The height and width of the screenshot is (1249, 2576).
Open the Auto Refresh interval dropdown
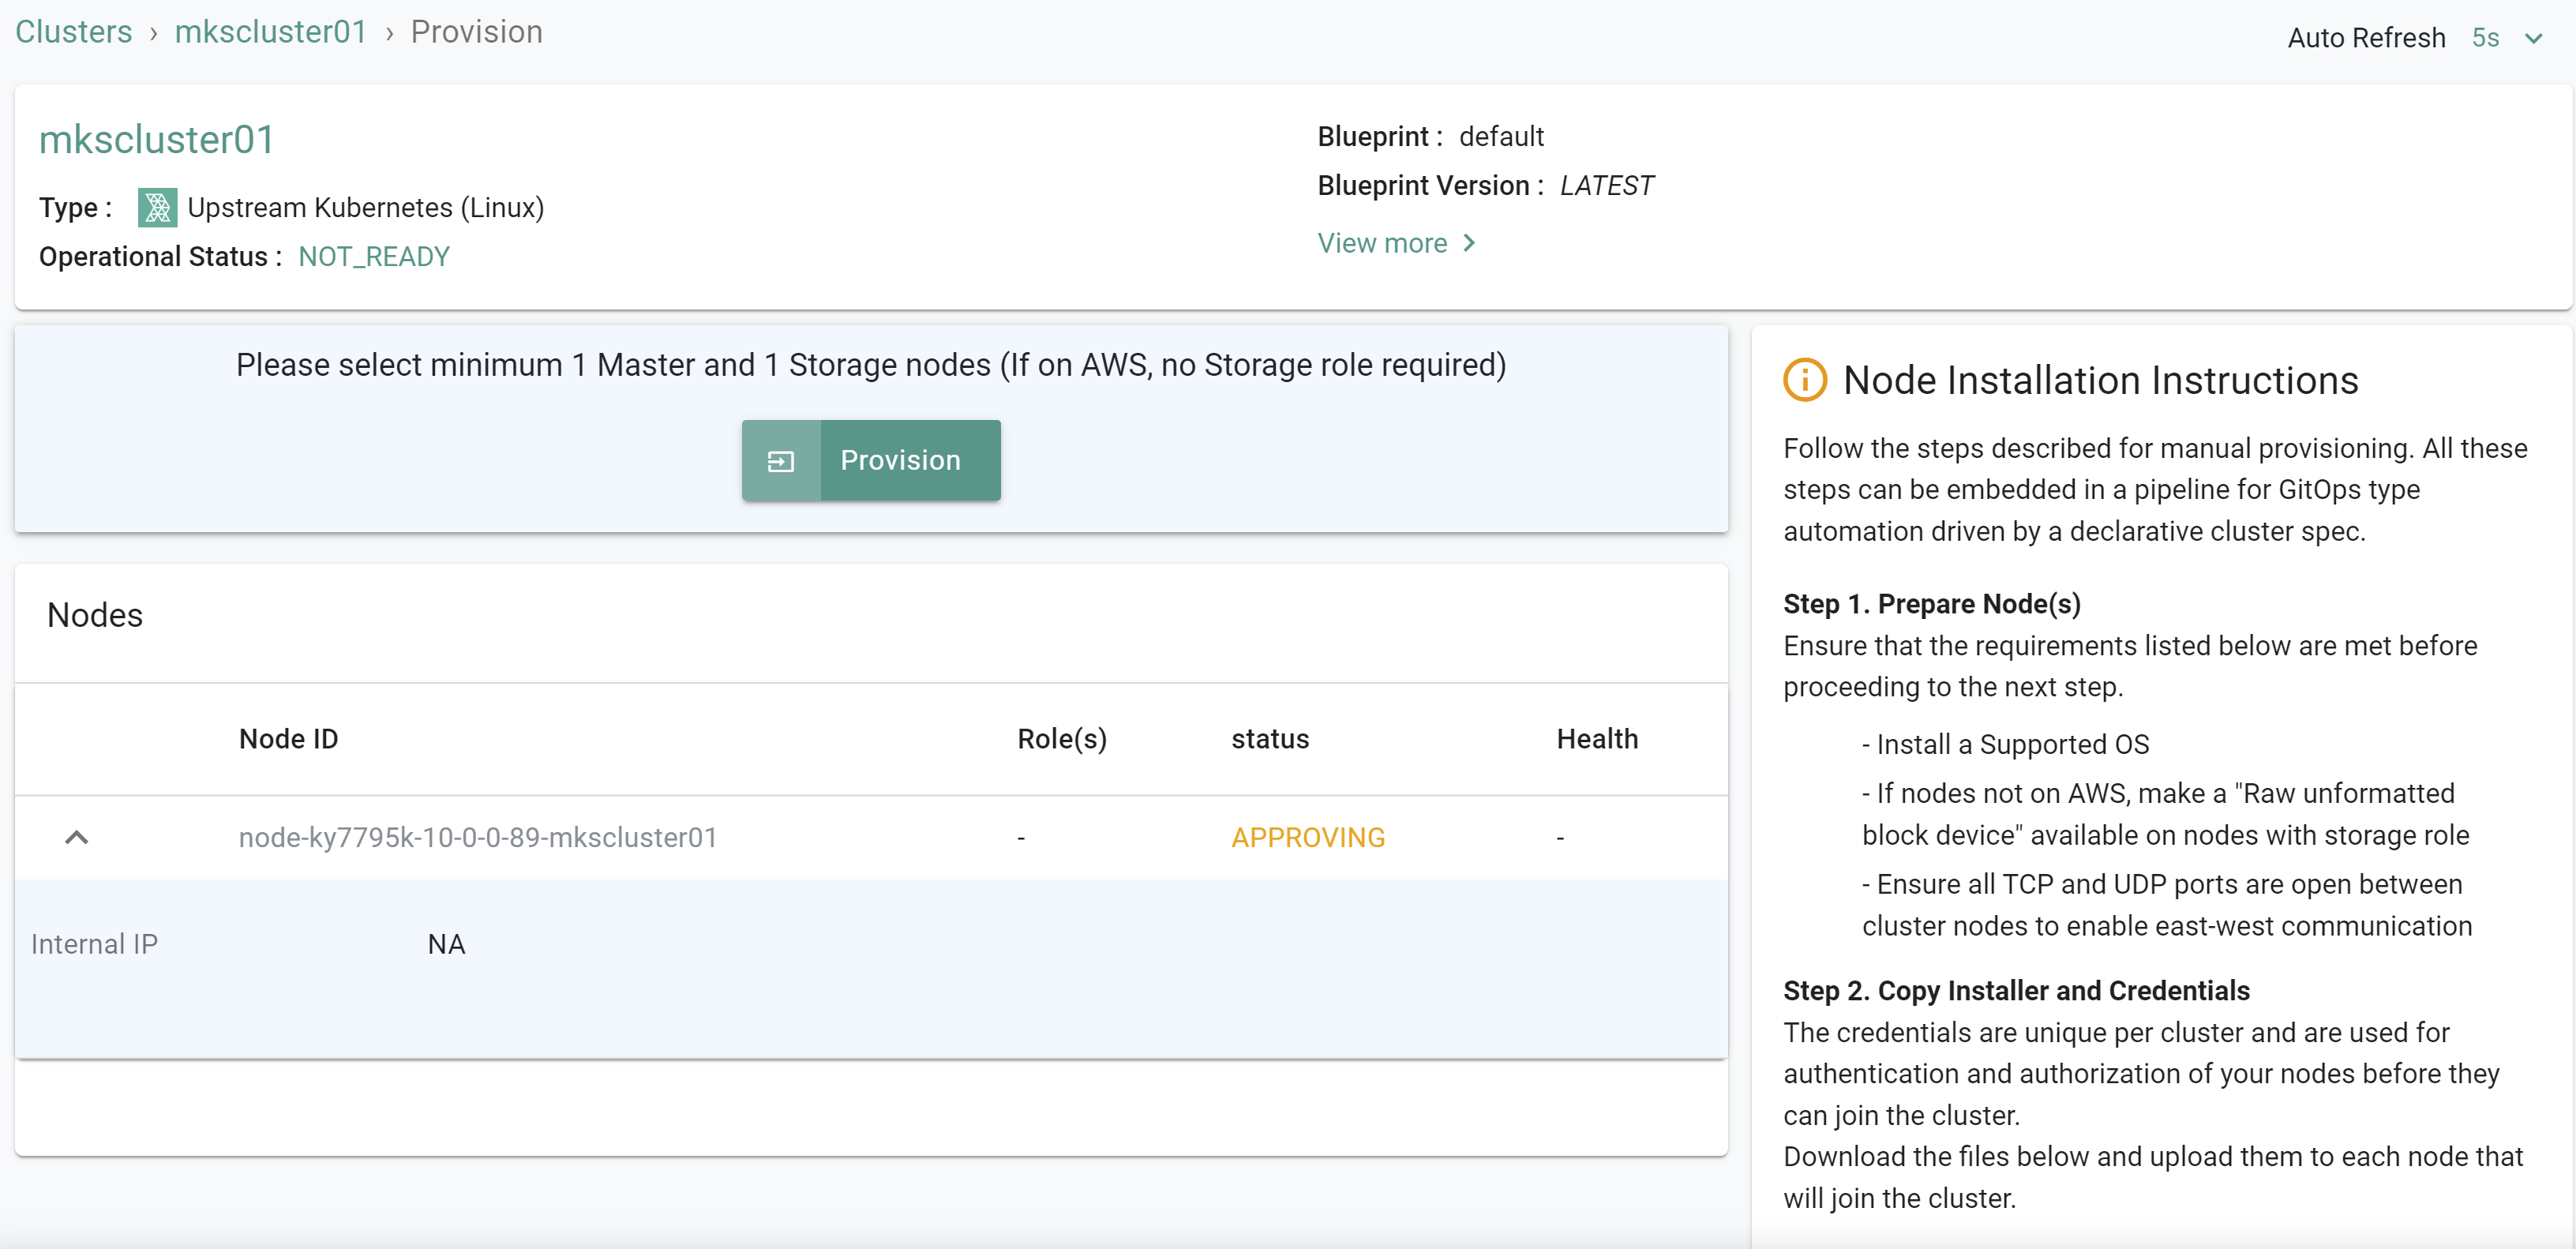point(2533,38)
